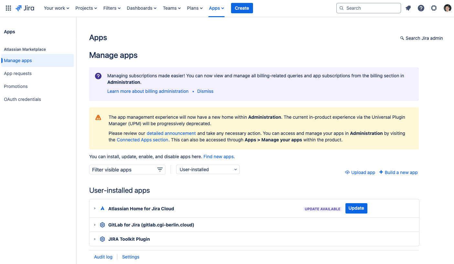Open the settings gear icon

(434, 8)
